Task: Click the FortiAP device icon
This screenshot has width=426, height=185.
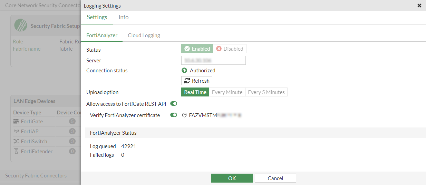Action: pos(16,132)
